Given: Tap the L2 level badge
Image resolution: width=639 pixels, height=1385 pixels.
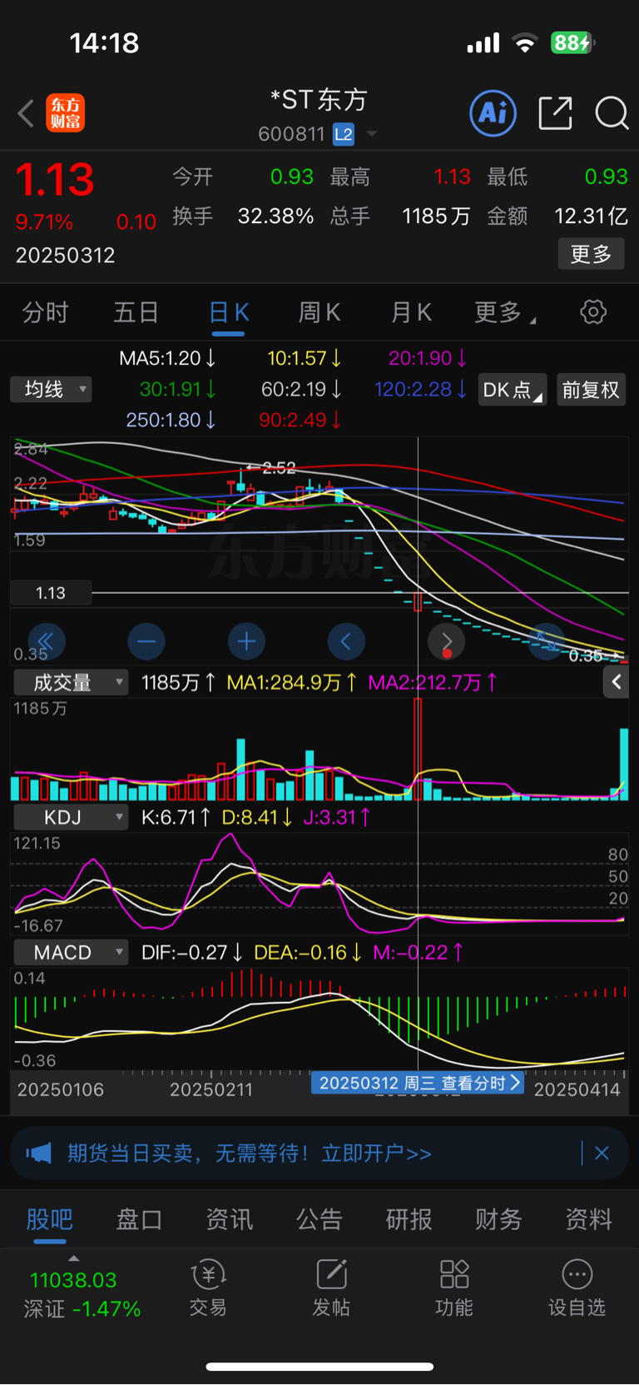Looking at the screenshot, I should coord(344,134).
